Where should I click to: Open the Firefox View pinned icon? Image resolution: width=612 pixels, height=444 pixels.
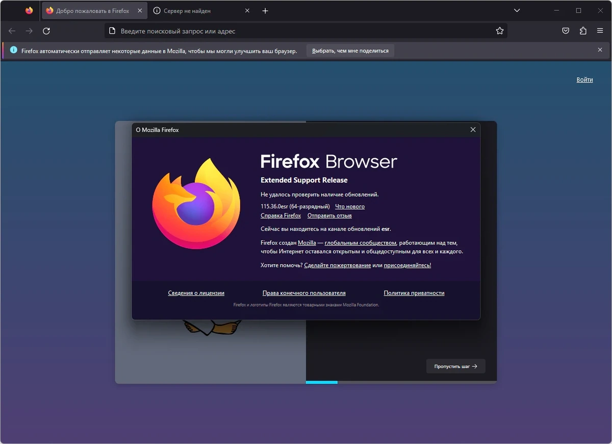29,11
